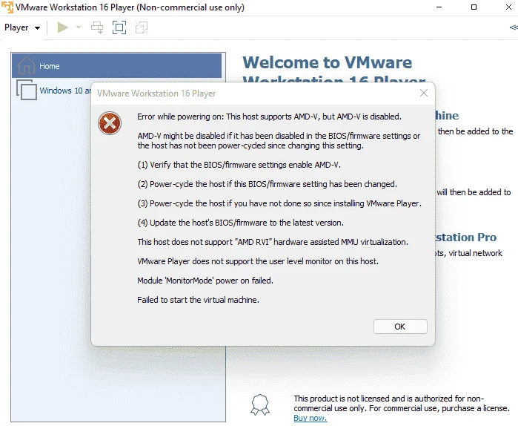The height and width of the screenshot is (426, 518).
Task: Maximize the VMware Player window
Action: [474, 7]
